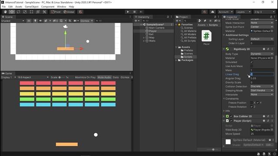Screen dimensions: 278x156
Task: Open the Component menu
Action: click(x=48, y=7)
